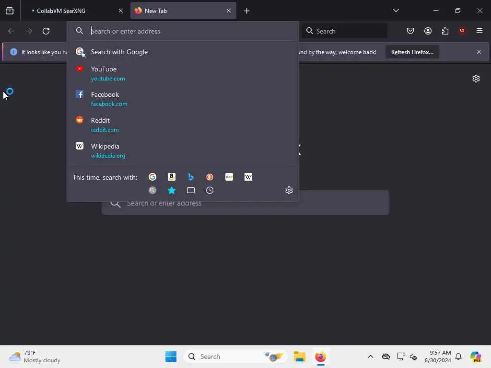The height and width of the screenshot is (368, 491).
Task: Open a new tab with plus button
Action: point(246,11)
